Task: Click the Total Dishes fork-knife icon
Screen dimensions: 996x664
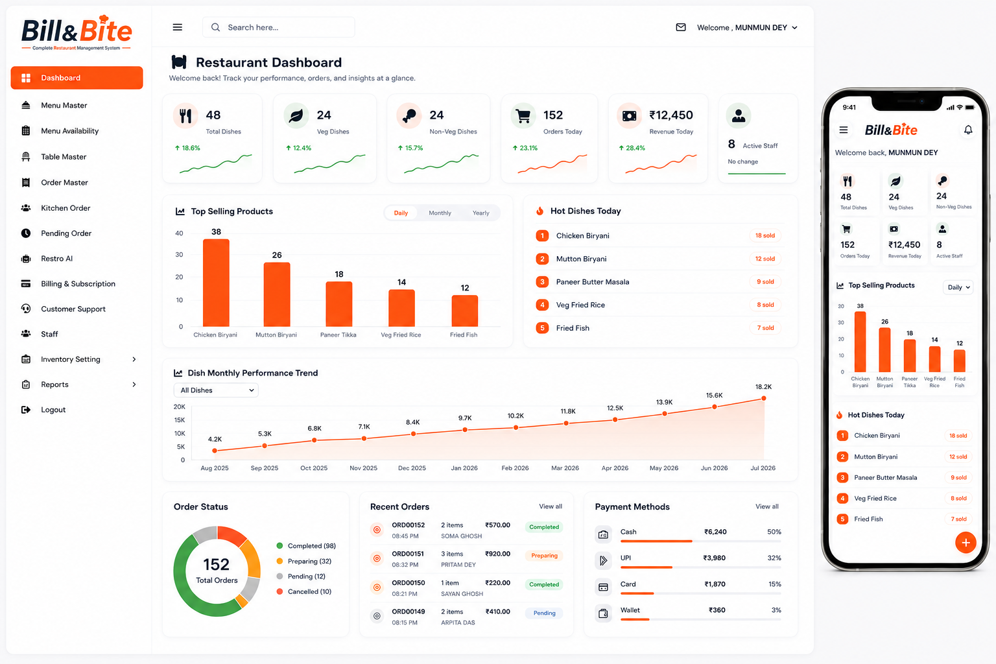Action: 185,116
